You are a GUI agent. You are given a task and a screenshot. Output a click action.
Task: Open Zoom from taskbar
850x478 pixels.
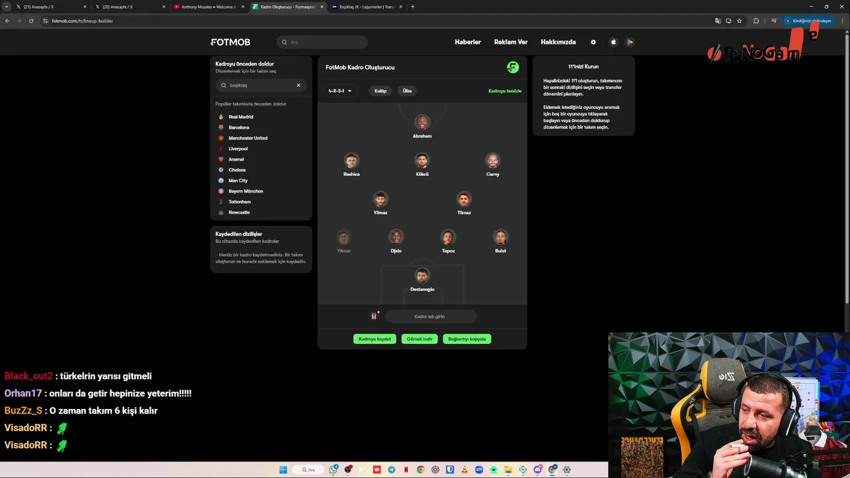(479, 470)
